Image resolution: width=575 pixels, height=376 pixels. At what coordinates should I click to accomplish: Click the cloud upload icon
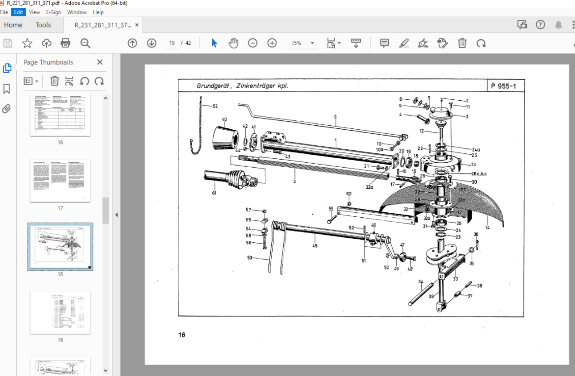[46, 43]
